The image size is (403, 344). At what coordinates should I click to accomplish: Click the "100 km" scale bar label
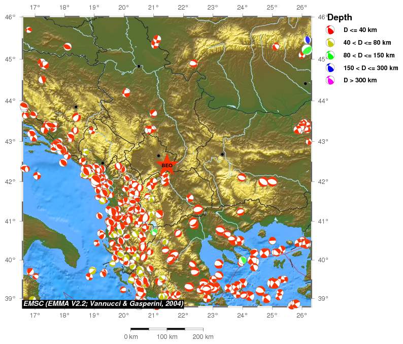(166, 337)
